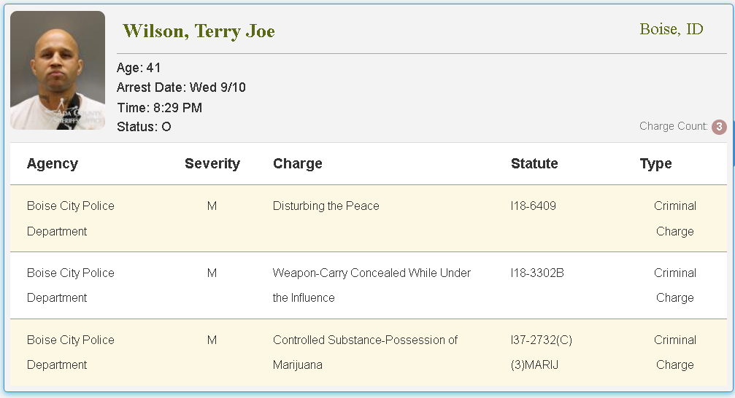Click statute I18-3302B
This screenshot has height=398, width=735.
(x=537, y=273)
